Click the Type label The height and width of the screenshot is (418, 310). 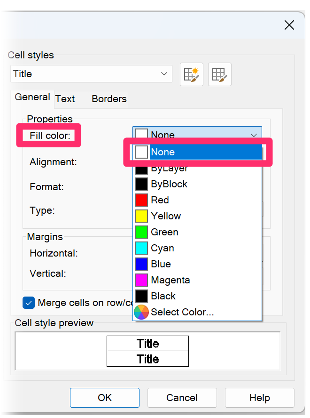(x=42, y=210)
